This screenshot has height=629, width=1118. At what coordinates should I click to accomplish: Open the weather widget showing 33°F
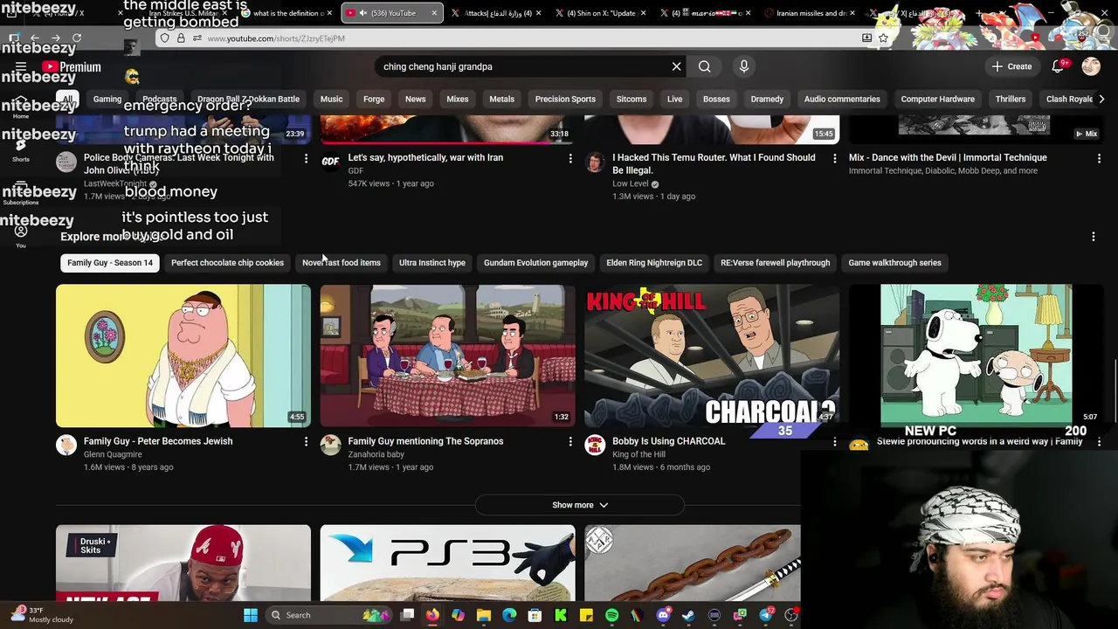[x=41, y=614]
